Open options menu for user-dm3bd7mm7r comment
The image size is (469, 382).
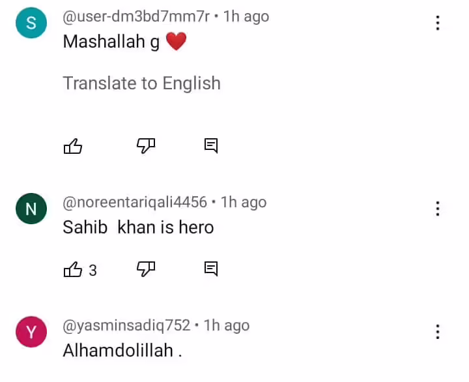pos(438,23)
